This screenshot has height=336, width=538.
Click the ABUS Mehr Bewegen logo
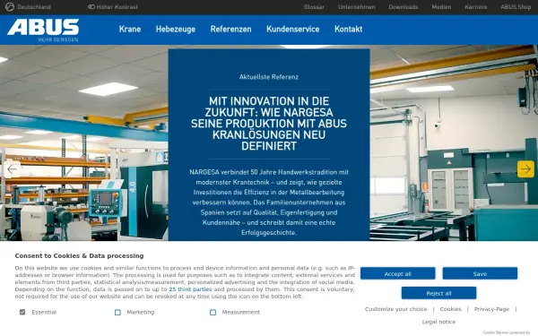(x=43, y=30)
